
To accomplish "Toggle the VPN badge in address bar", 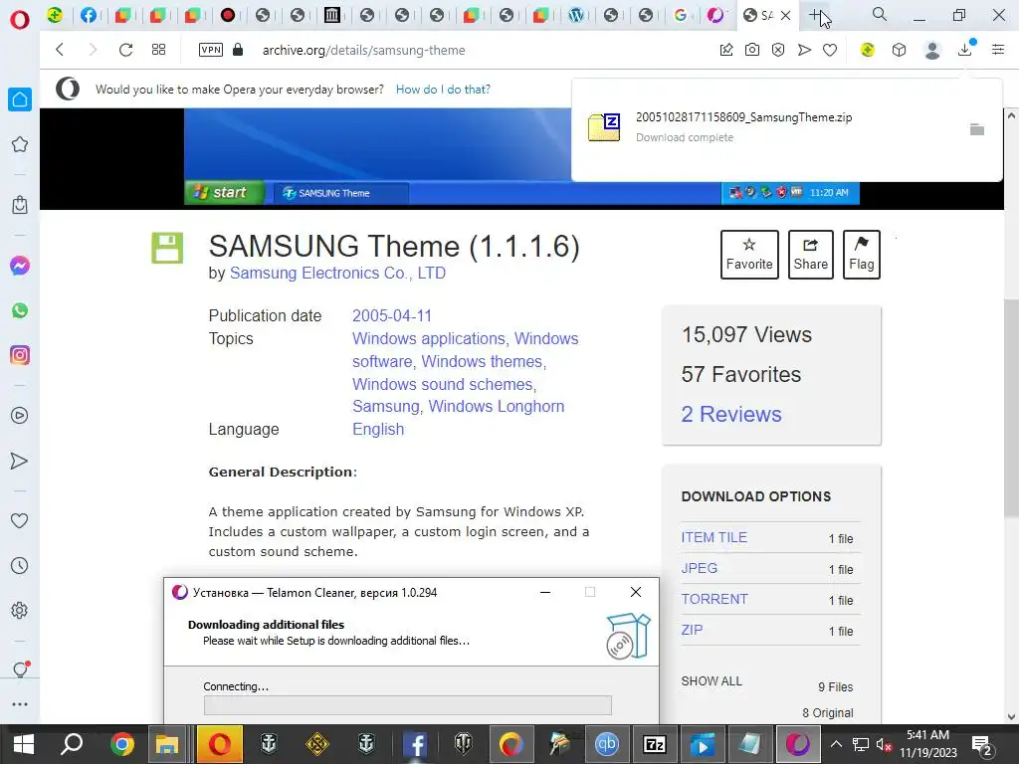I will coord(211,50).
